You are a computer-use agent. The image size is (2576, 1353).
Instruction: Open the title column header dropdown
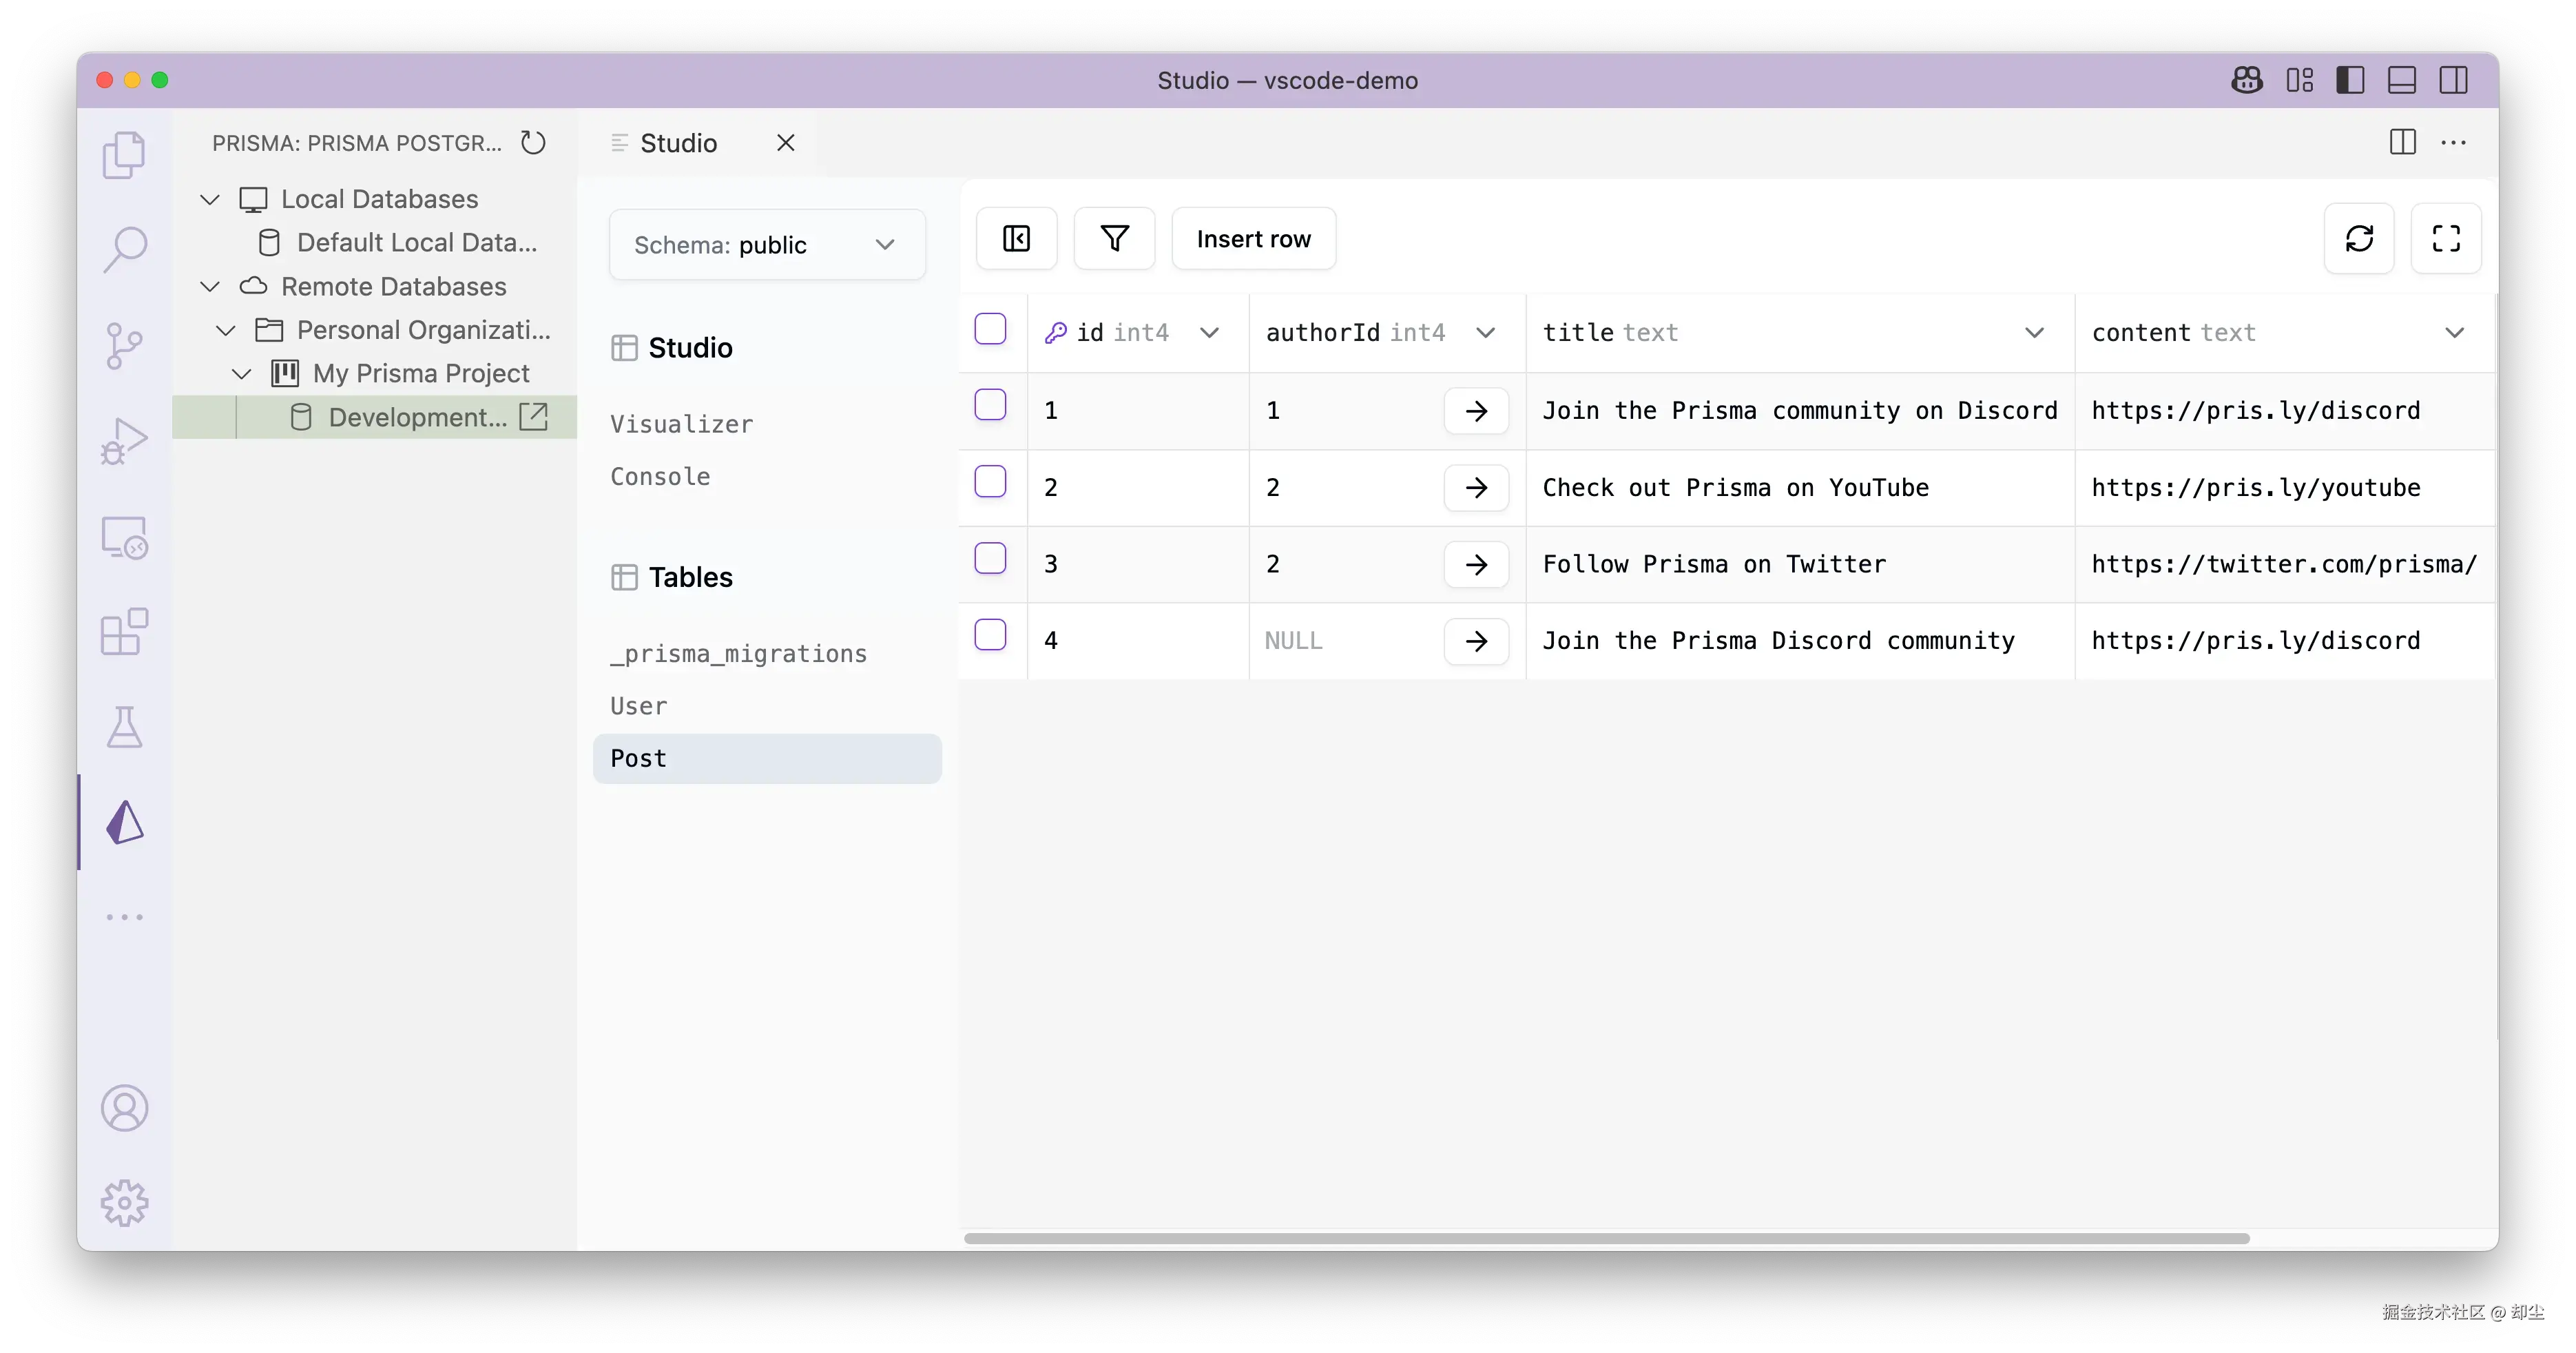pyautogui.click(x=2034, y=333)
